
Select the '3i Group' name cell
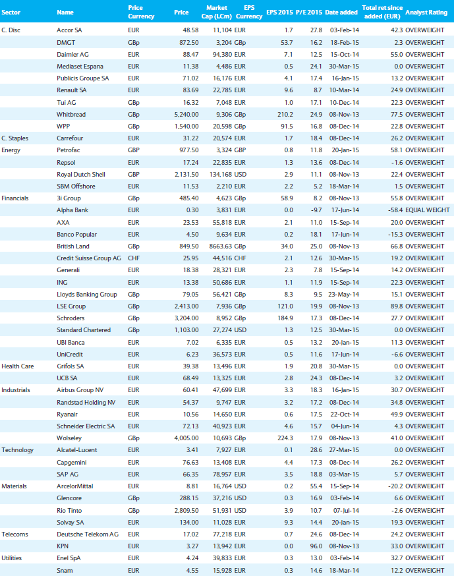coord(69,198)
